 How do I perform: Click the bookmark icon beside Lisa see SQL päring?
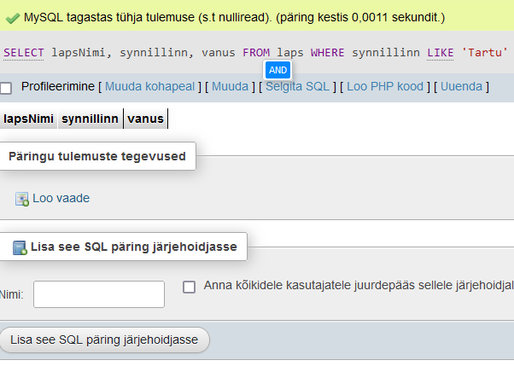pos(20,247)
